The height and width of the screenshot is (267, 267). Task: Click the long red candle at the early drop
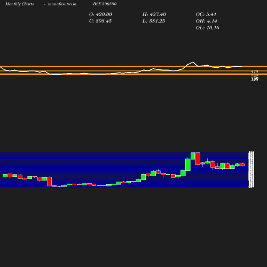pyautogui.click(x=49, y=182)
